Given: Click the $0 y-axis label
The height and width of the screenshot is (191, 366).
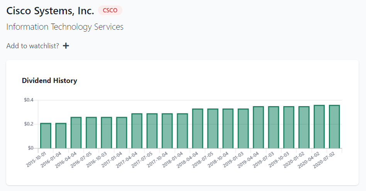Looking at the screenshot, I should click(x=30, y=148).
